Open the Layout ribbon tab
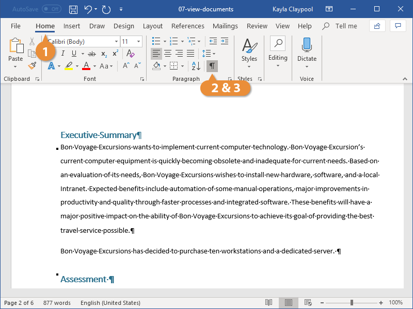Image resolution: width=413 pixels, height=309 pixels. click(153, 26)
